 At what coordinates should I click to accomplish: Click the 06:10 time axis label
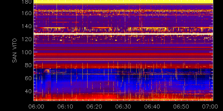click(x=65, y=107)
